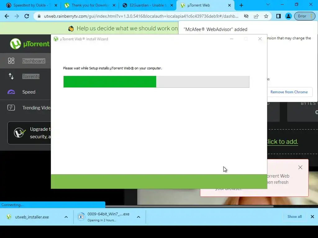Open the browser side panel icon
318x238 pixels.
tap(279, 16)
